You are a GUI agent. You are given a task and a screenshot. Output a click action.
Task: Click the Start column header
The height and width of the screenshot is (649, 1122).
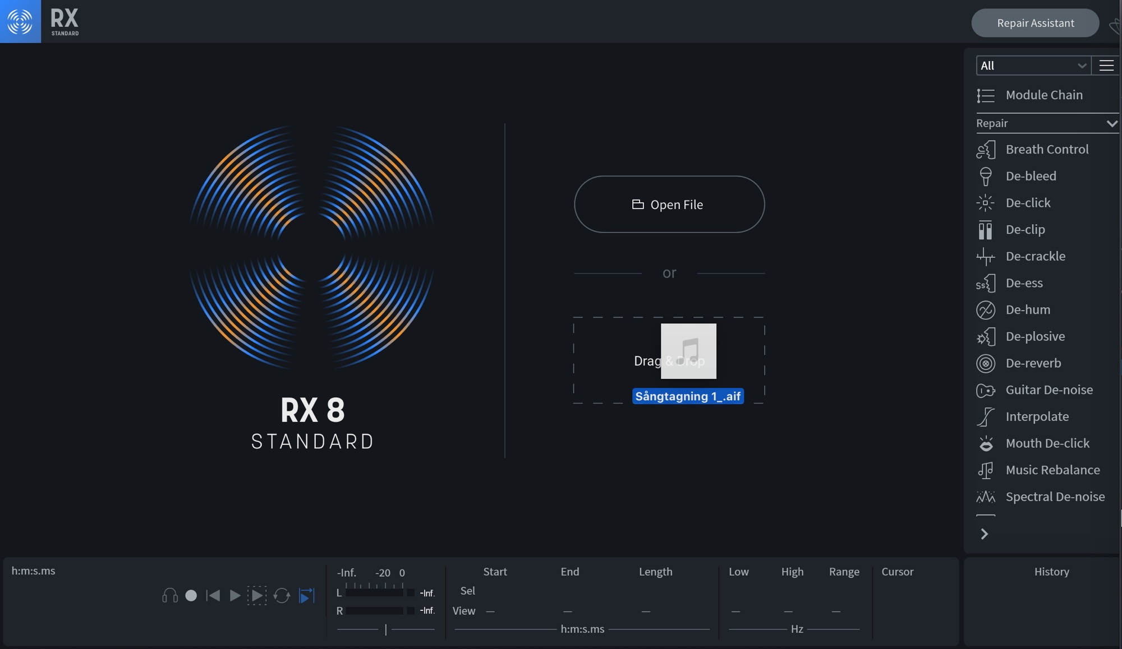[495, 572]
